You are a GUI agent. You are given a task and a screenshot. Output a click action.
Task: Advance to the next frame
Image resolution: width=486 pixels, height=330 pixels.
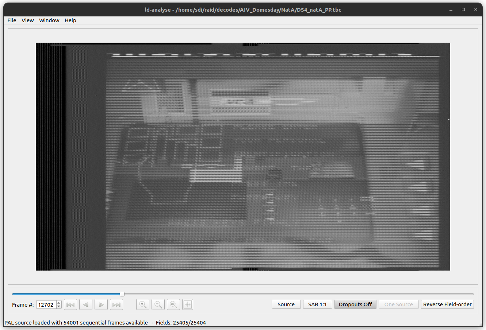pos(101,304)
